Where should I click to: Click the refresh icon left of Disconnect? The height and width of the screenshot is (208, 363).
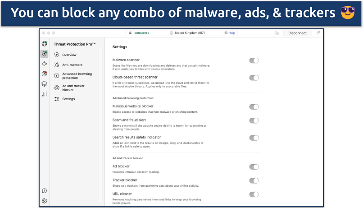point(277,33)
